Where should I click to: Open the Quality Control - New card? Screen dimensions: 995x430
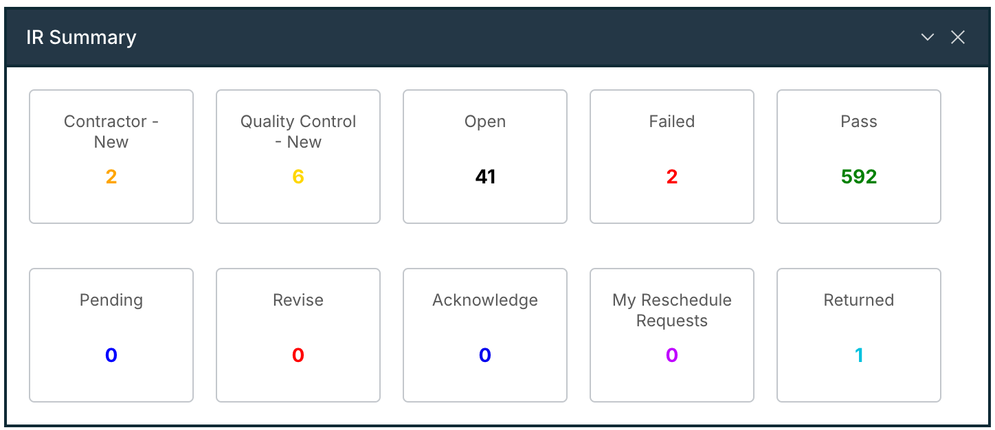pos(298,157)
